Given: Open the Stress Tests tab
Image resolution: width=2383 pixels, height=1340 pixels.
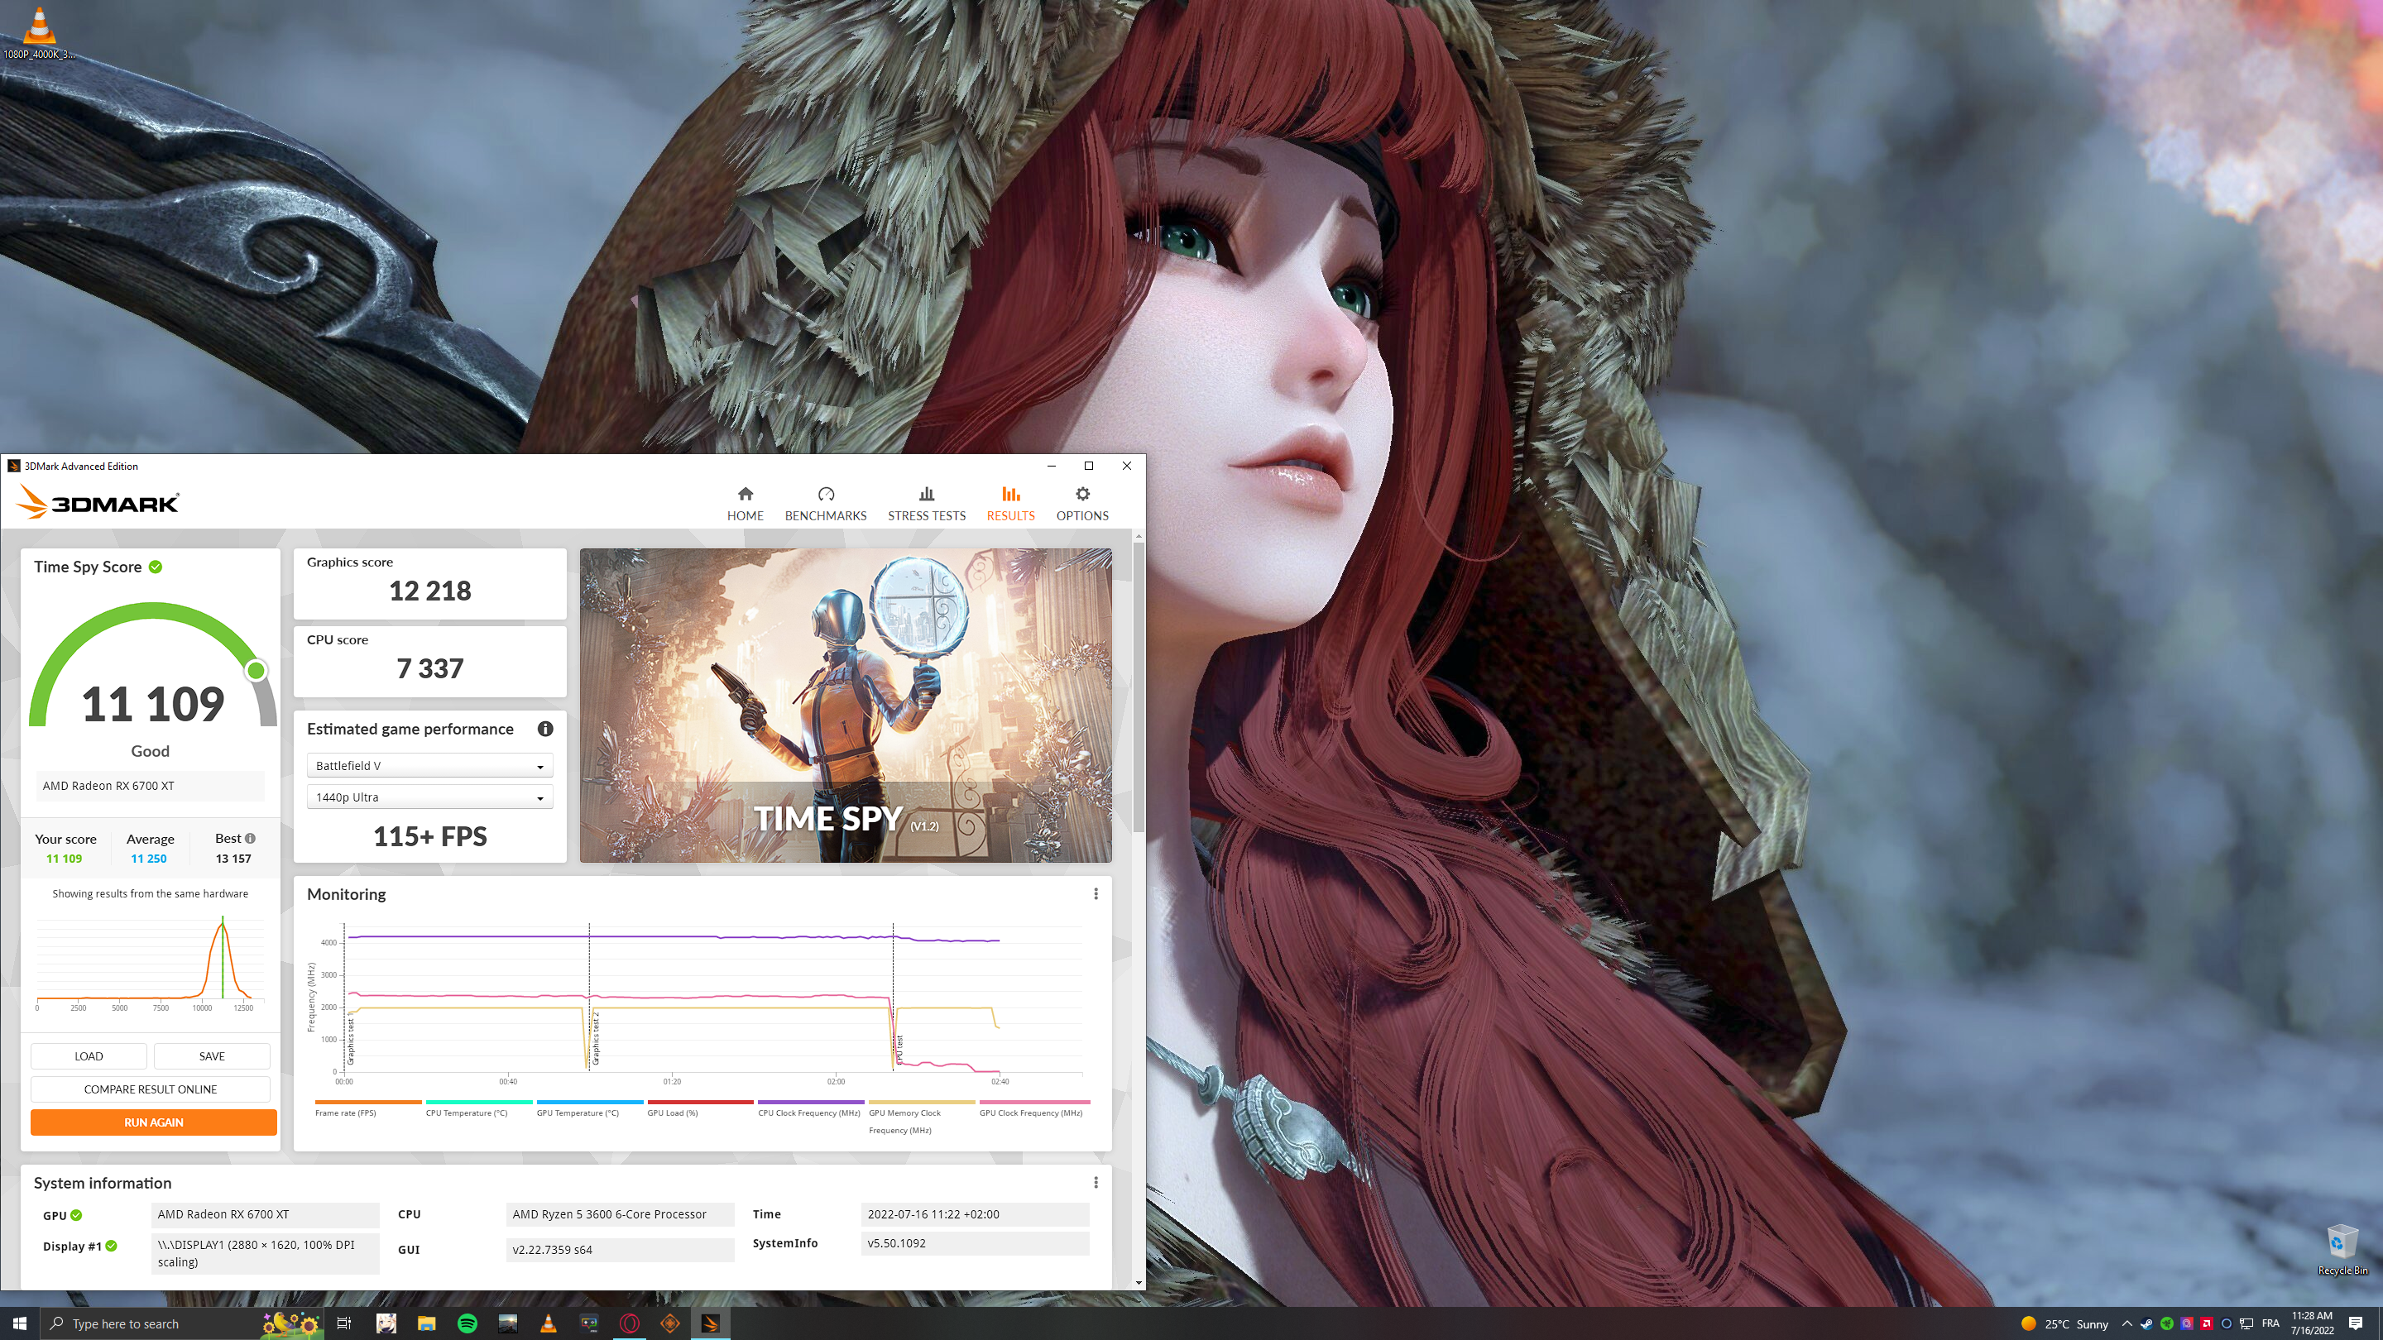Looking at the screenshot, I should coord(926,504).
